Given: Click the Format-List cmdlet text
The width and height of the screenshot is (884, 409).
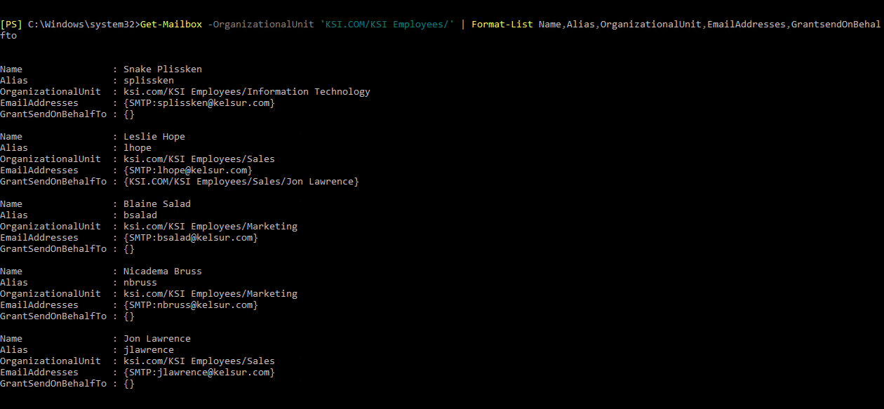Looking at the screenshot, I should pos(502,25).
